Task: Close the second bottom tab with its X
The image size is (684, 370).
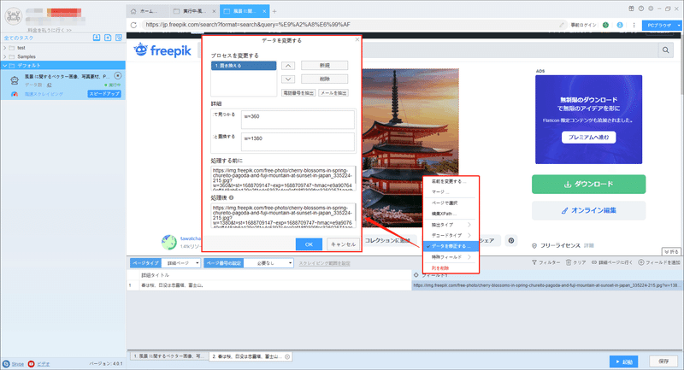Action: (x=287, y=356)
